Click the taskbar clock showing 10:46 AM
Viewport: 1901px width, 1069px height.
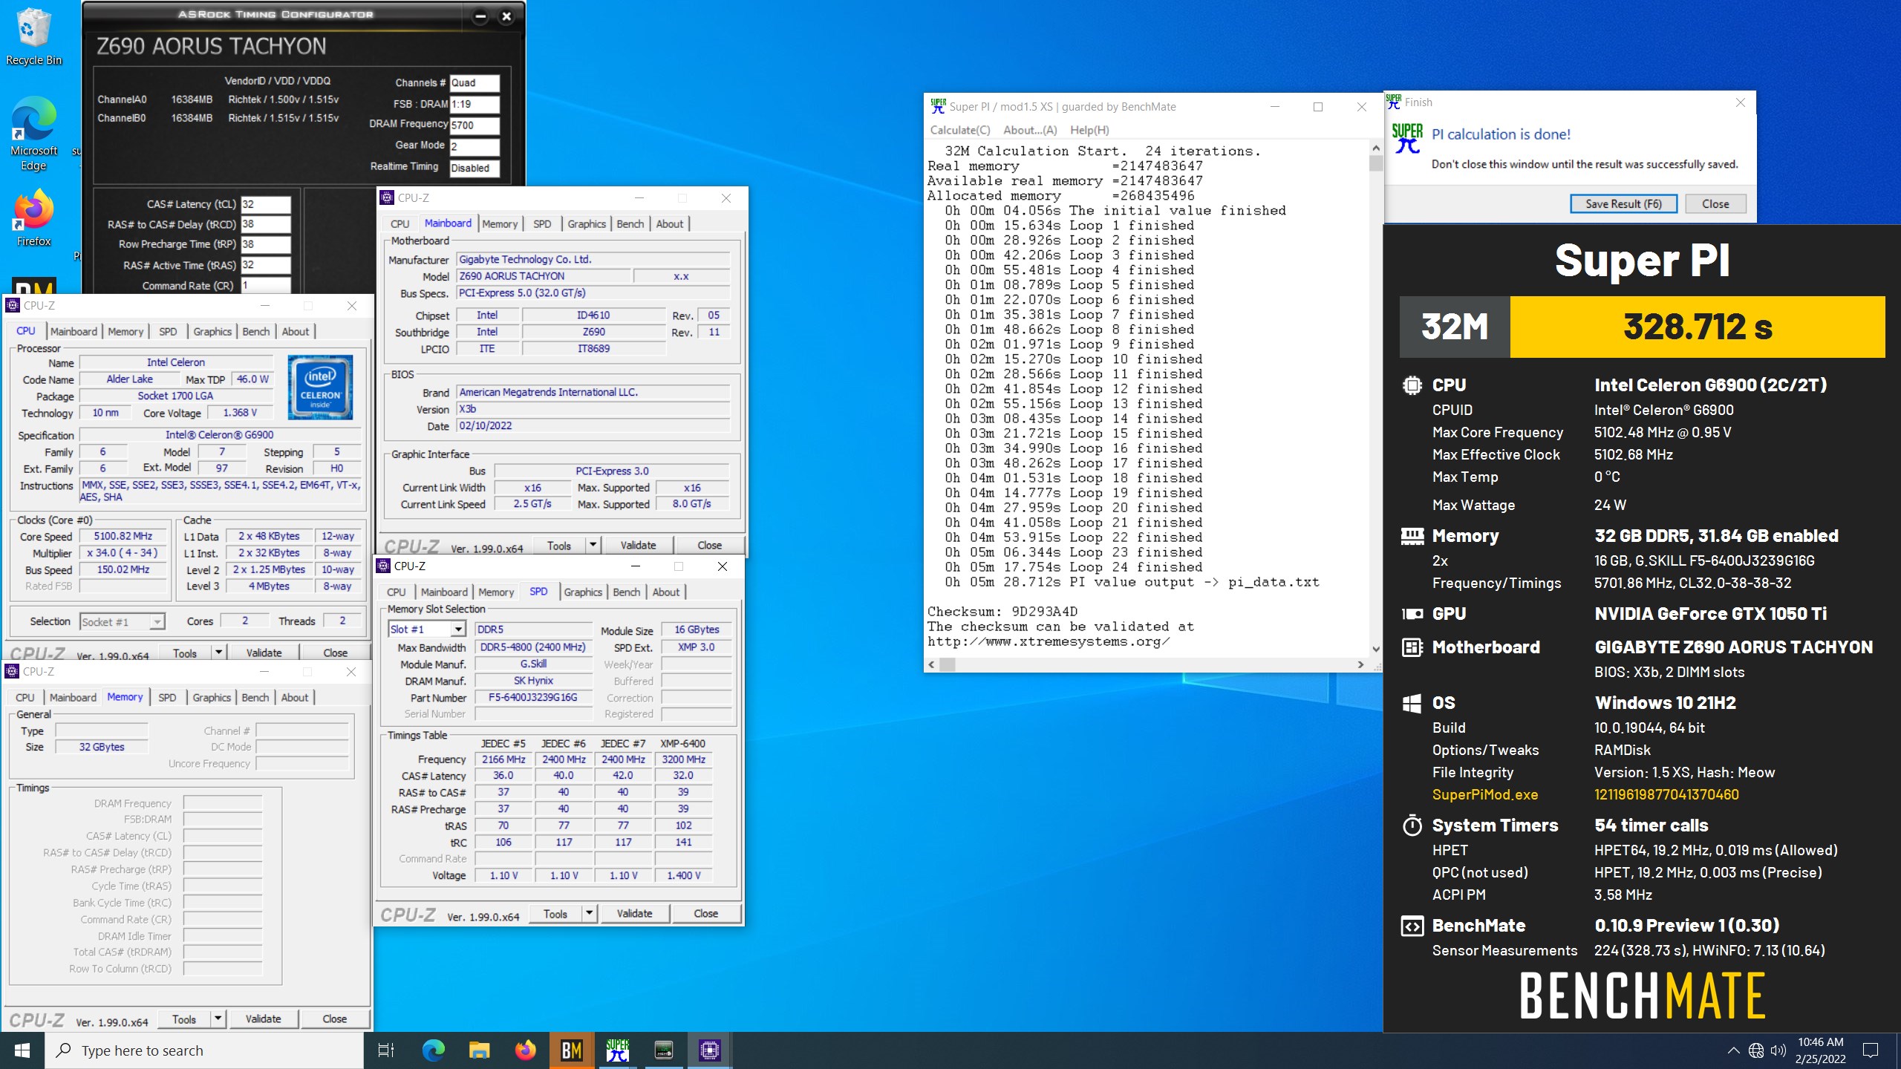tap(1820, 1050)
